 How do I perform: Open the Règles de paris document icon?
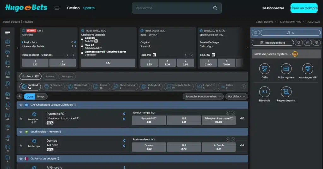coord(286,92)
